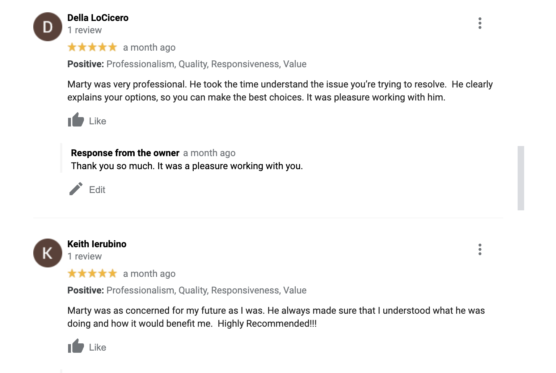Click Edit on the owner response
Viewport: 556px width, 373px height.
pyautogui.click(x=97, y=190)
